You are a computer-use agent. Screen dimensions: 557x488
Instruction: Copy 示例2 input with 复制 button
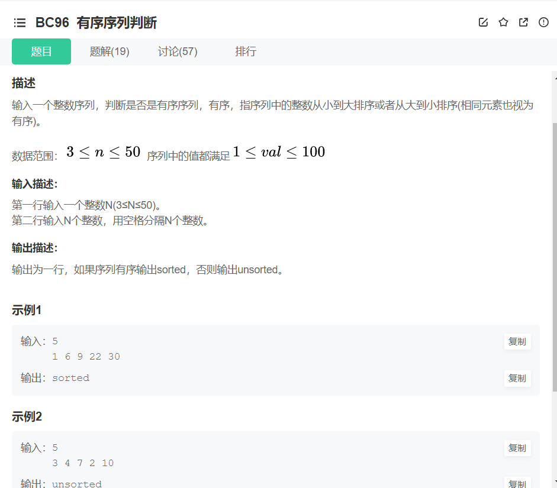pos(517,448)
